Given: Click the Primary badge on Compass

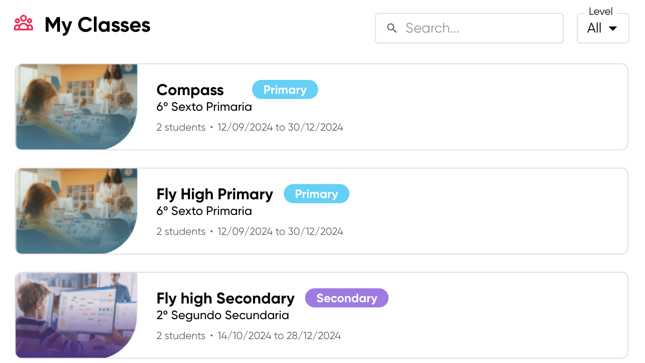Looking at the screenshot, I should [285, 90].
